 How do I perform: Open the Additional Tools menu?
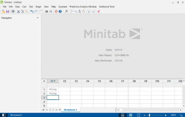pyautogui.click(x=107, y=7)
